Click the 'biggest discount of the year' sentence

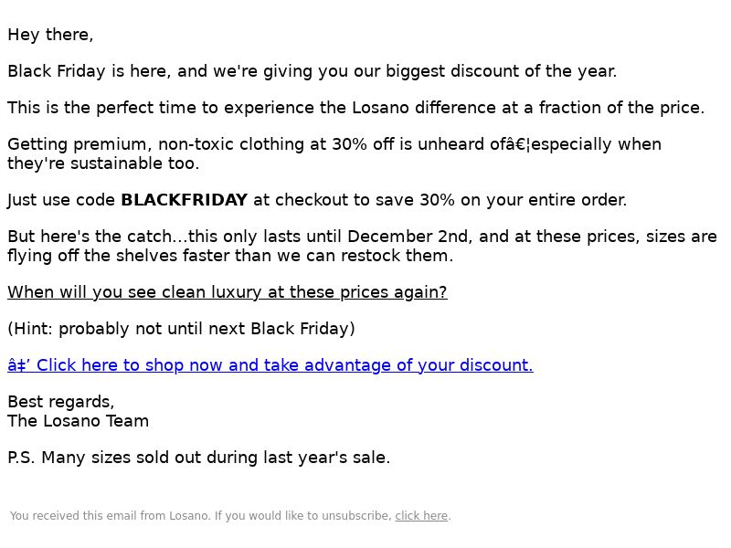(x=313, y=71)
